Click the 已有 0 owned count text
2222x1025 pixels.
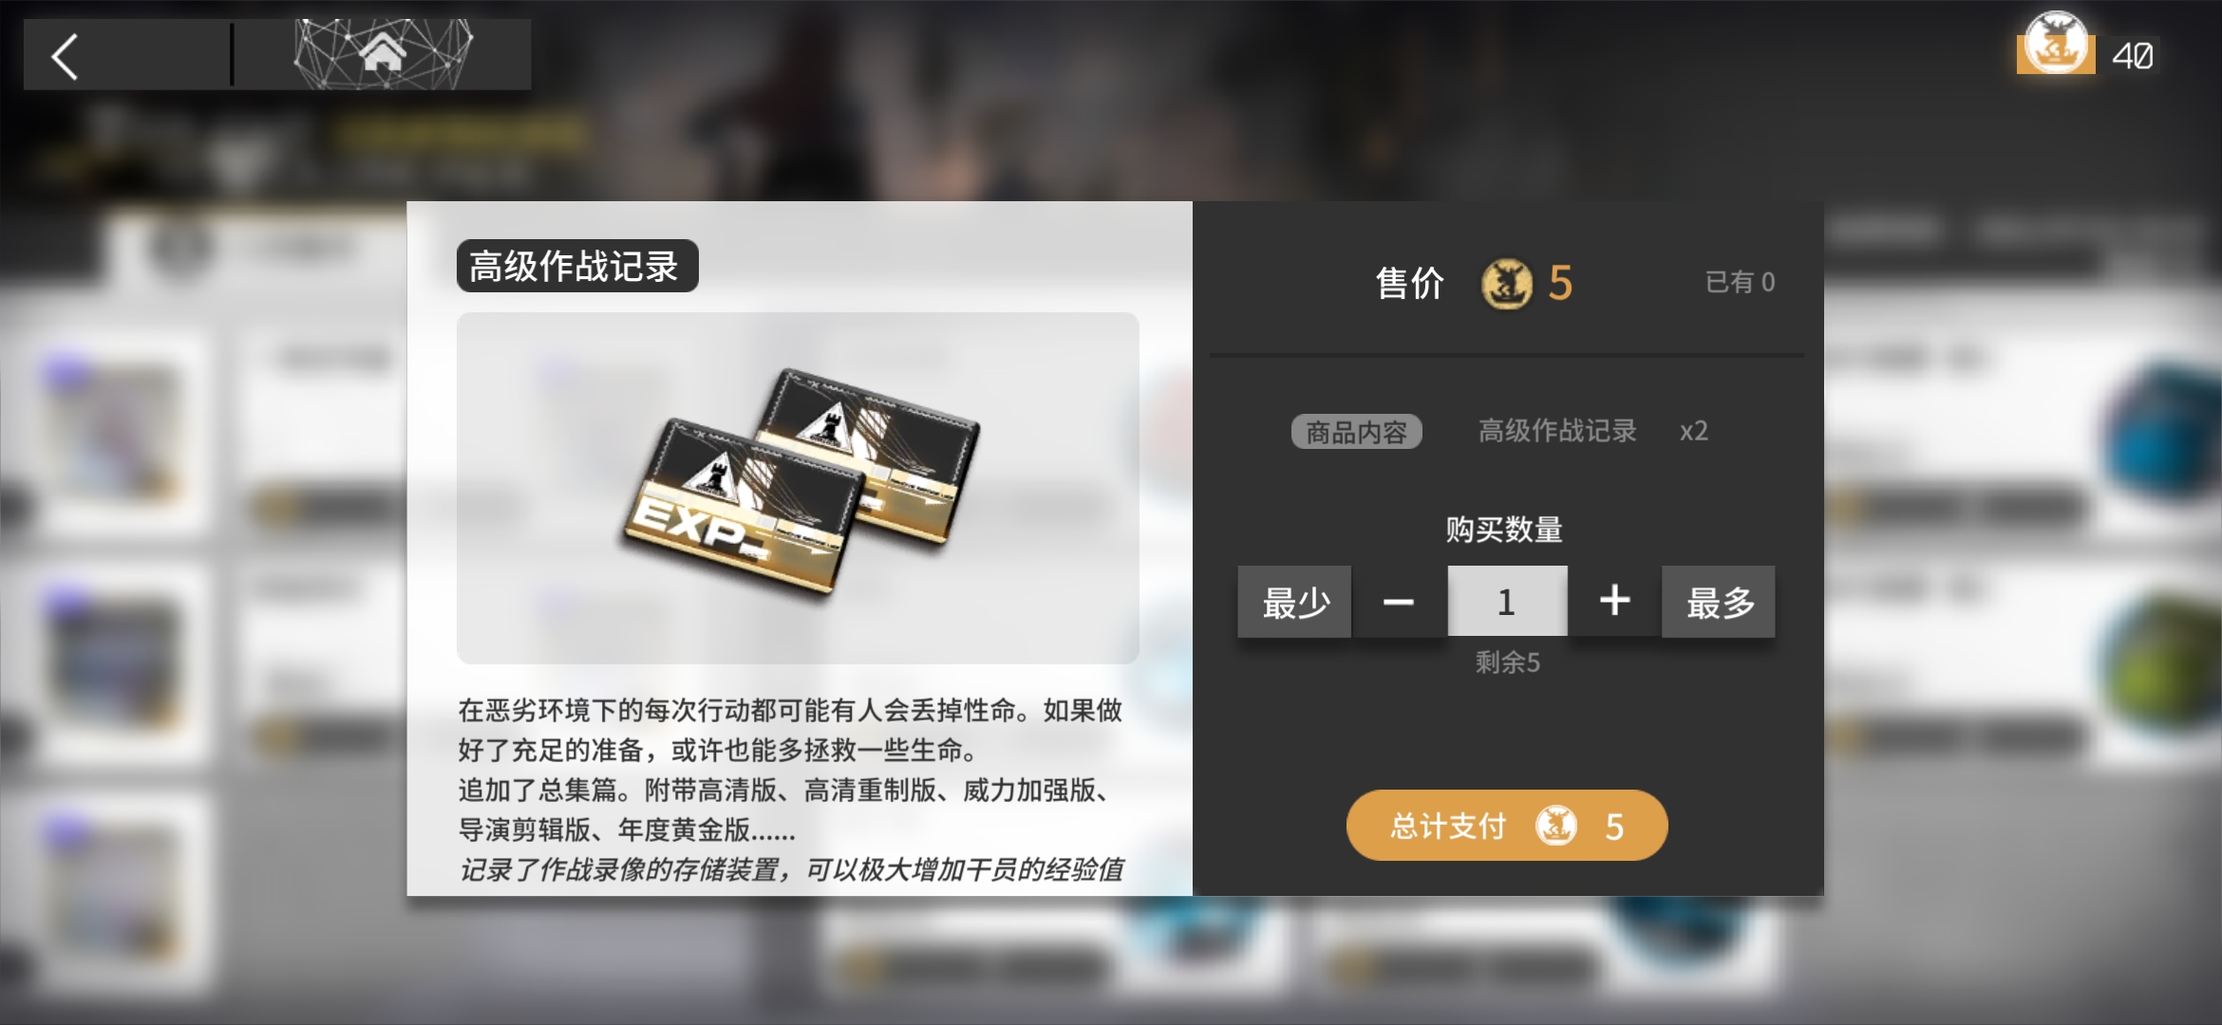(x=1740, y=282)
